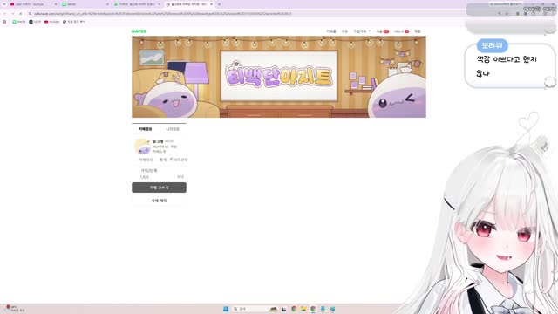Click the dark 카페 글쓰기 button
The width and height of the screenshot is (558, 314).
pyautogui.click(x=159, y=188)
